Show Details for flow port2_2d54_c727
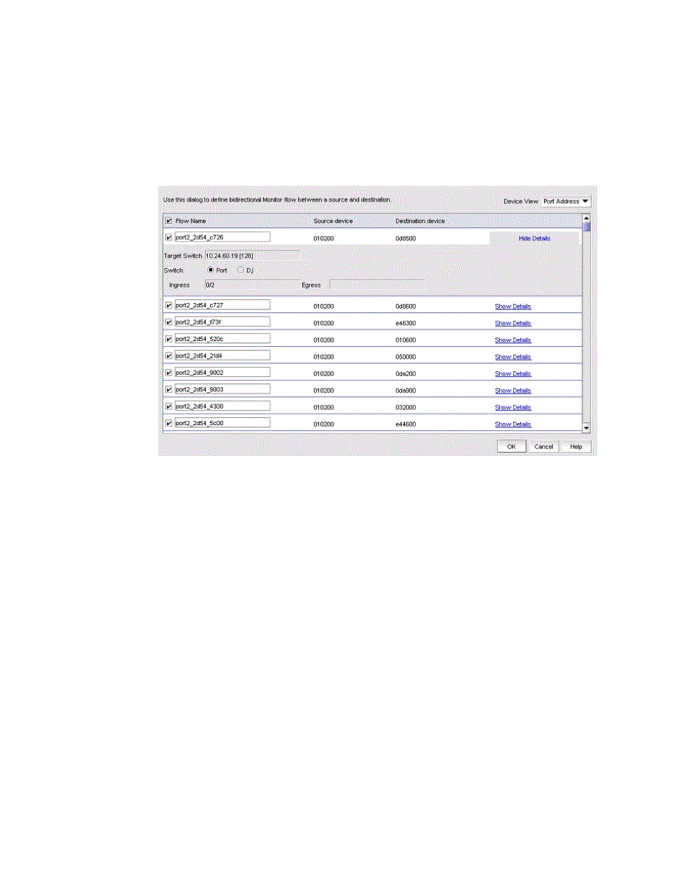673x872 pixels. (513, 306)
